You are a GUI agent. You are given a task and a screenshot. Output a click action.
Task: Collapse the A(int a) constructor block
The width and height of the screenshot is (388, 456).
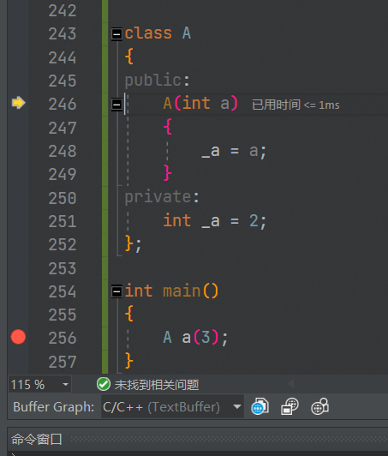coord(116,104)
